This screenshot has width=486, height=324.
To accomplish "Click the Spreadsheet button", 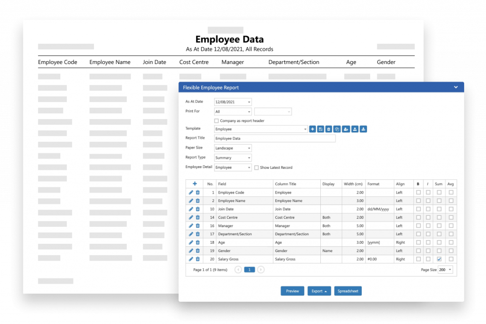I will click(348, 291).
